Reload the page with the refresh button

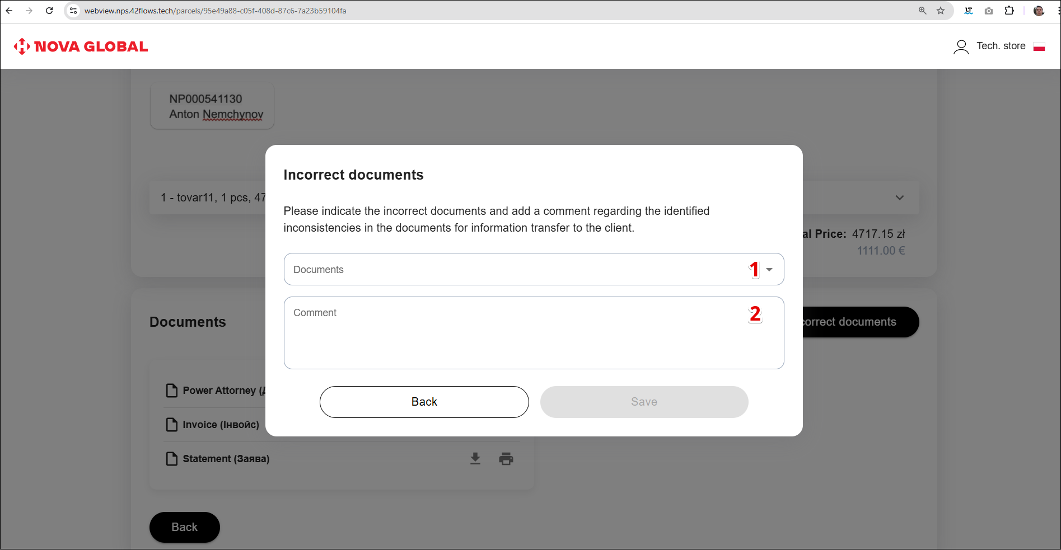coord(49,11)
